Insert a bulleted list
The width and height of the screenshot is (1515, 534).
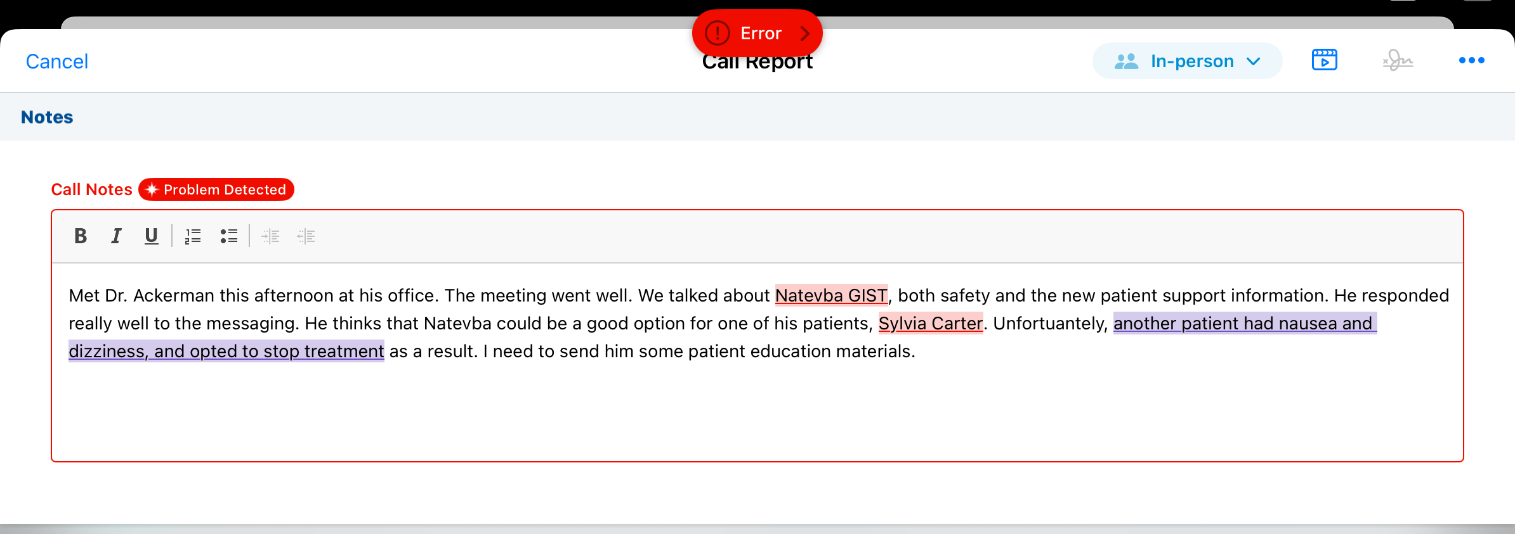(x=228, y=236)
